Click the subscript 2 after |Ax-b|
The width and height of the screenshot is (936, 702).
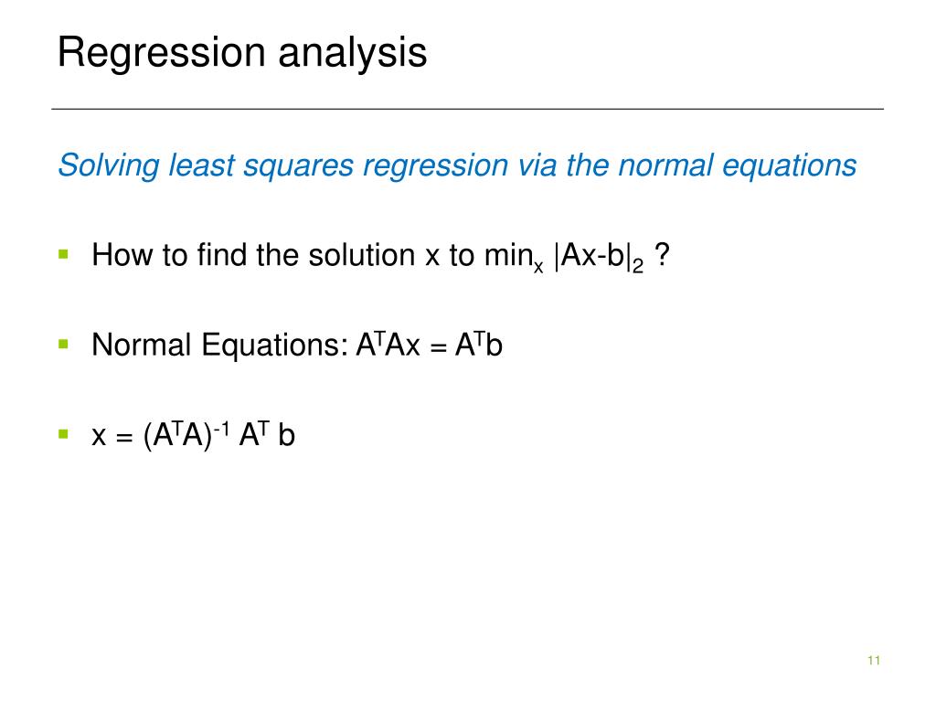(637, 266)
